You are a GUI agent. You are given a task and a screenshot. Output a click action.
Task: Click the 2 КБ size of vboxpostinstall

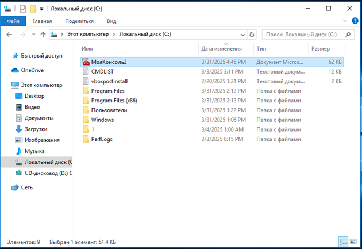pyautogui.click(x=336, y=81)
